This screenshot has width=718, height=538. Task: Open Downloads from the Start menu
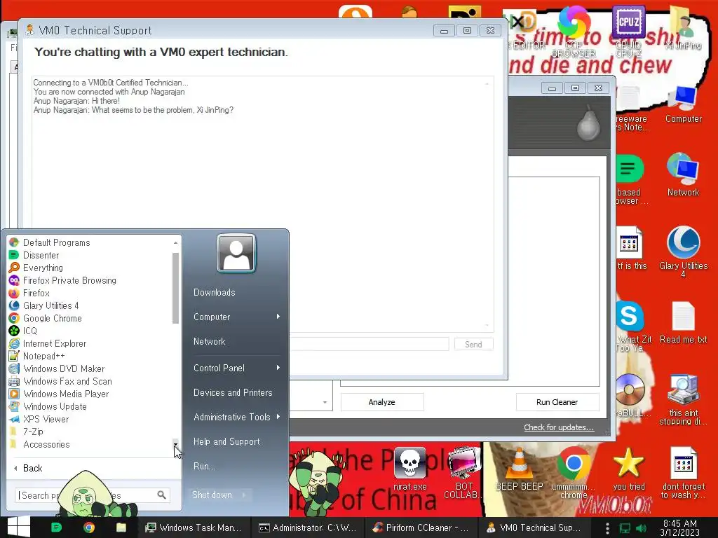coord(215,292)
